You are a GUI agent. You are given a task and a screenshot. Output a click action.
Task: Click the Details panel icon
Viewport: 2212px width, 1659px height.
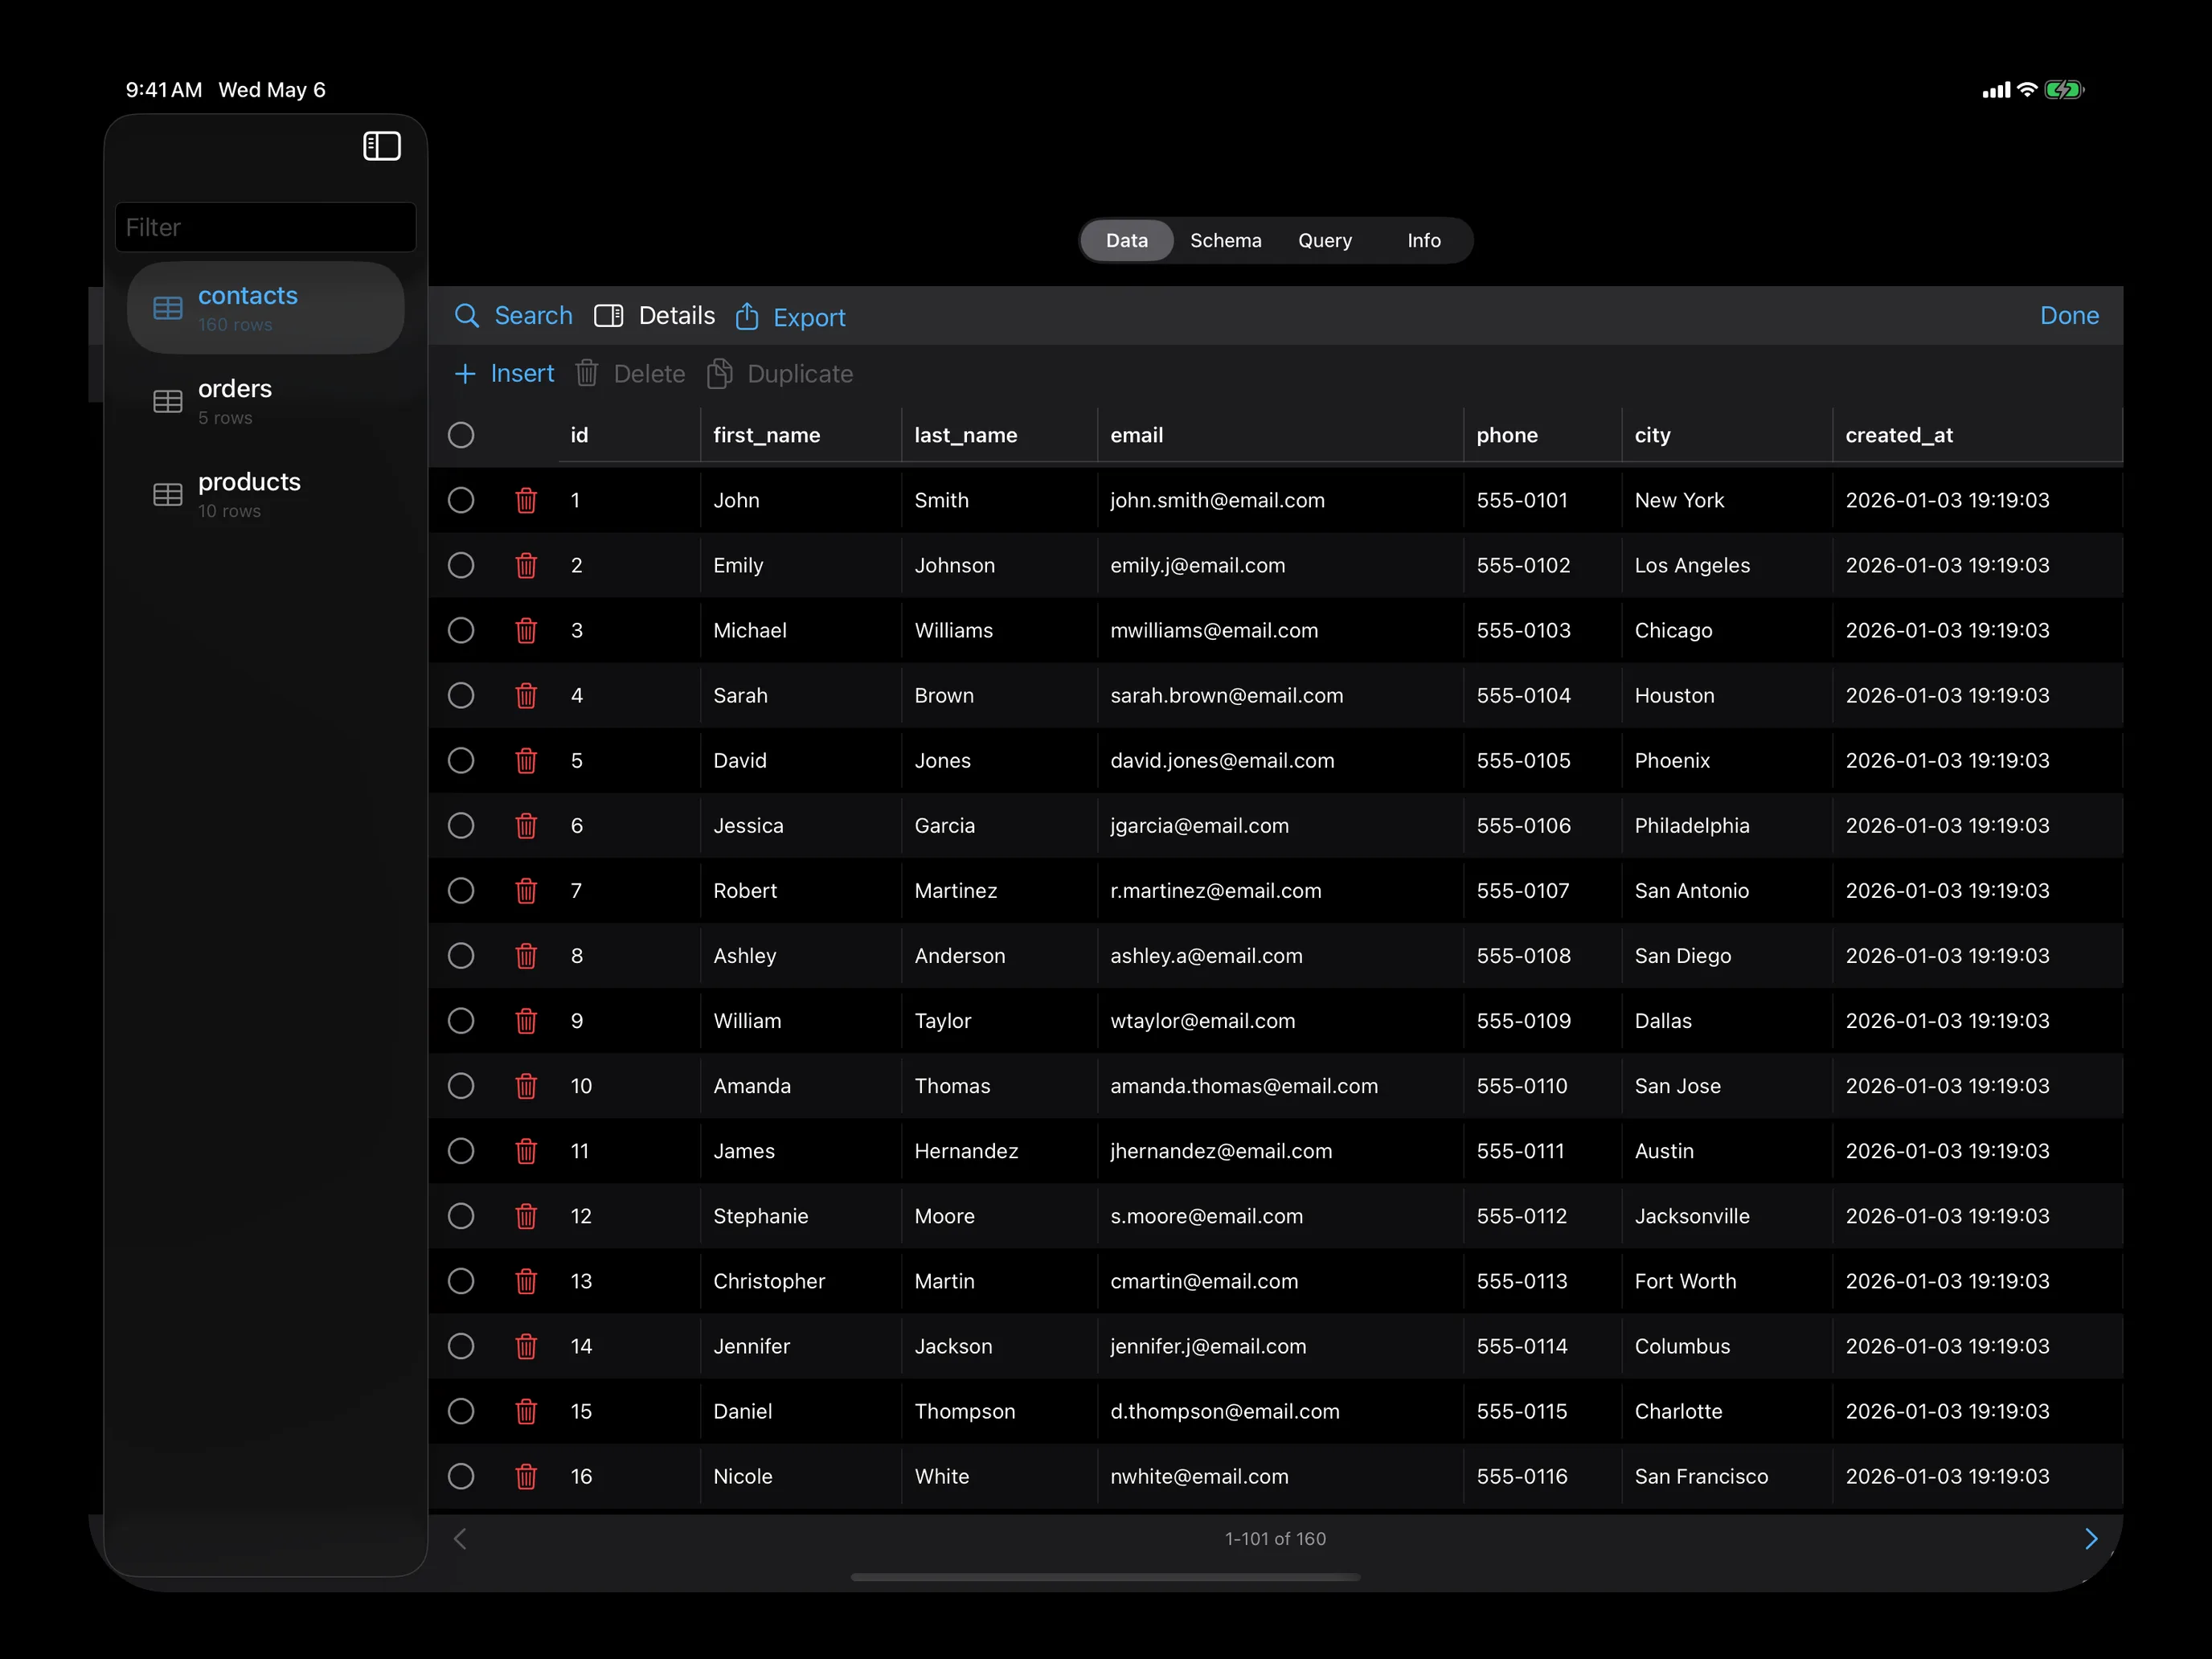608,316
